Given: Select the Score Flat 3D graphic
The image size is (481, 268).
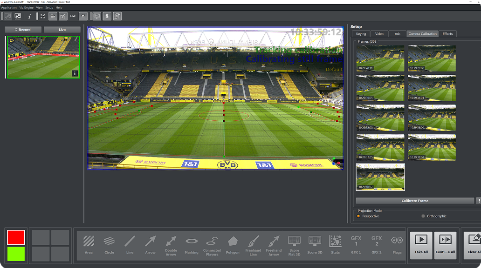Looking at the screenshot, I should click(294, 245).
